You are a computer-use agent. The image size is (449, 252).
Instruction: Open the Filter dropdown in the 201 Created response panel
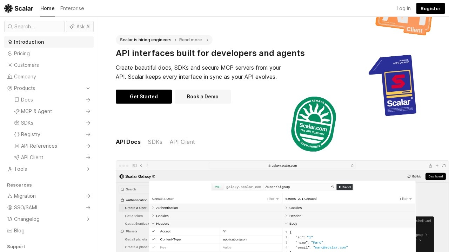[406, 199]
